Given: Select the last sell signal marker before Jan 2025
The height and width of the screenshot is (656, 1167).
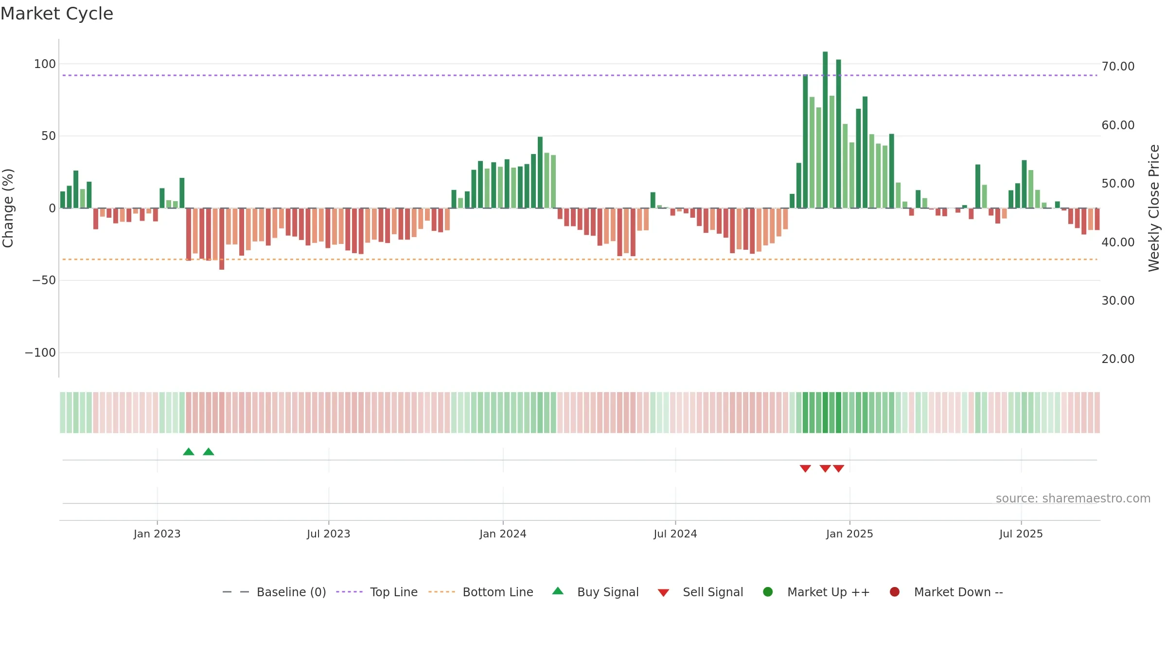Looking at the screenshot, I should click(838, 468).
